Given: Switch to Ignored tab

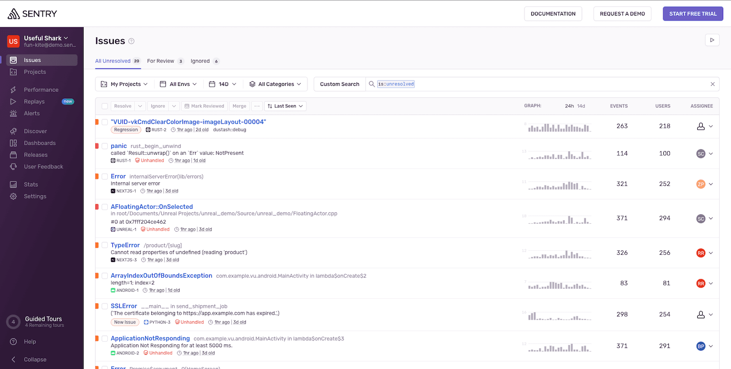Looking at the screenshot, I should tap(205, 61).
